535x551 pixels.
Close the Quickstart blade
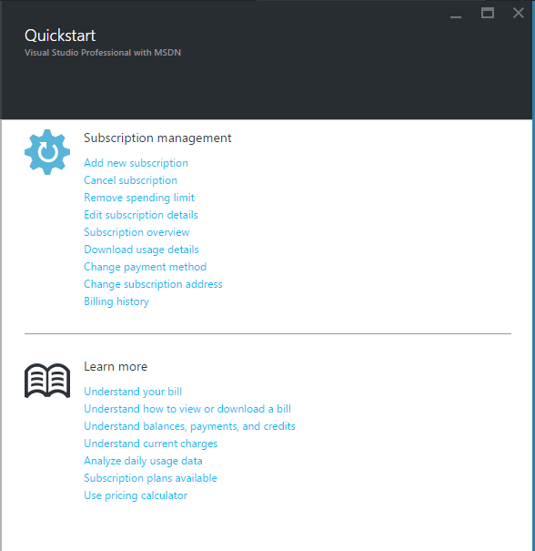[x=518, y=14]
